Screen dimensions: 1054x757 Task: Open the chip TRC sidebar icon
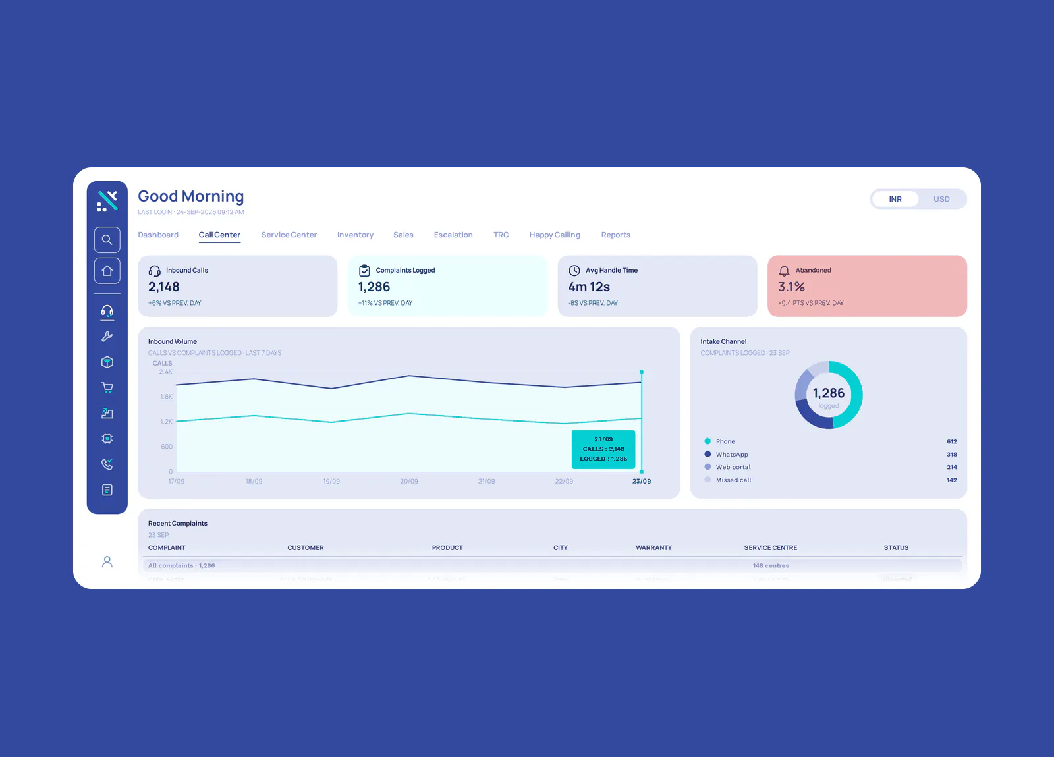(x=107, y=439)
